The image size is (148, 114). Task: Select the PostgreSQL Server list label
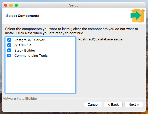pos(29,40)
